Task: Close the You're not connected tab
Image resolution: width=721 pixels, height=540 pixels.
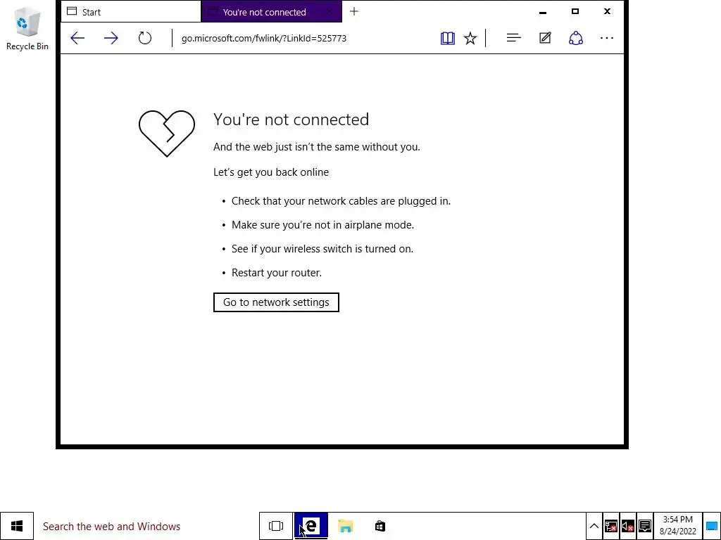Action: 330,12
